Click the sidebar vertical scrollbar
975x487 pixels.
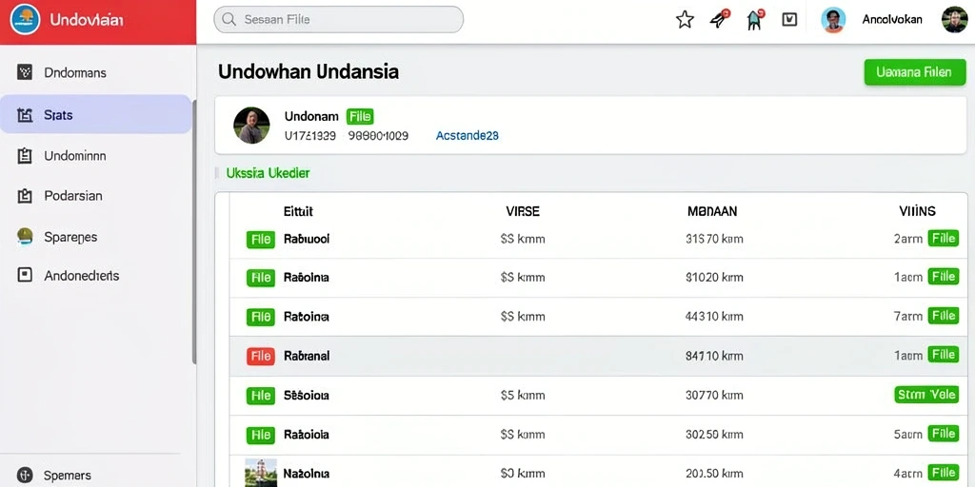(x=194, y=232)
